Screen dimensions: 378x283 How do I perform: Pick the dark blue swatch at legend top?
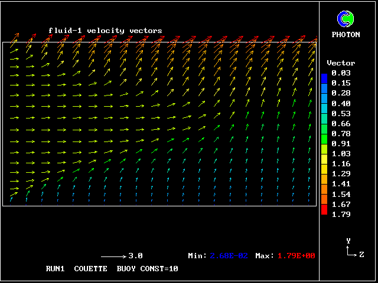(x=324, y=77)
